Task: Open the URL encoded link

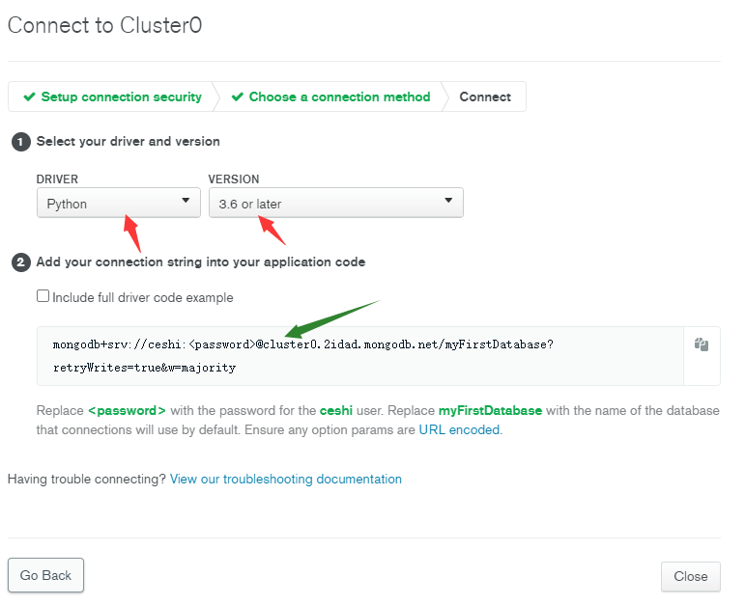Action: coord(459,430)
